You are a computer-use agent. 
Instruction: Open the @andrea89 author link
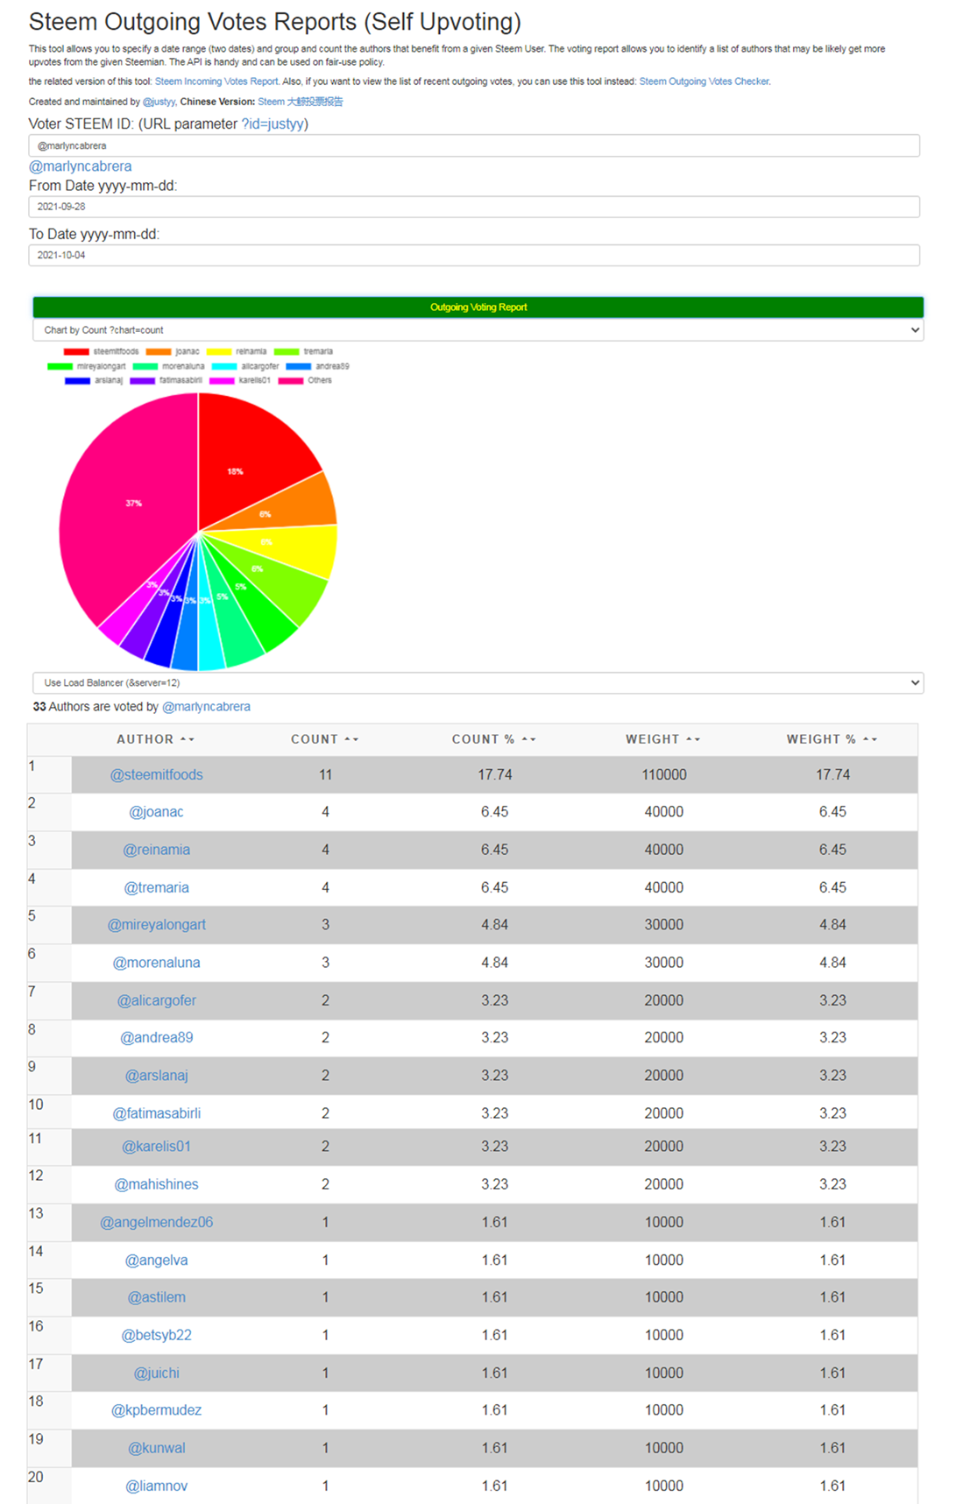(x=156, y=1037)
